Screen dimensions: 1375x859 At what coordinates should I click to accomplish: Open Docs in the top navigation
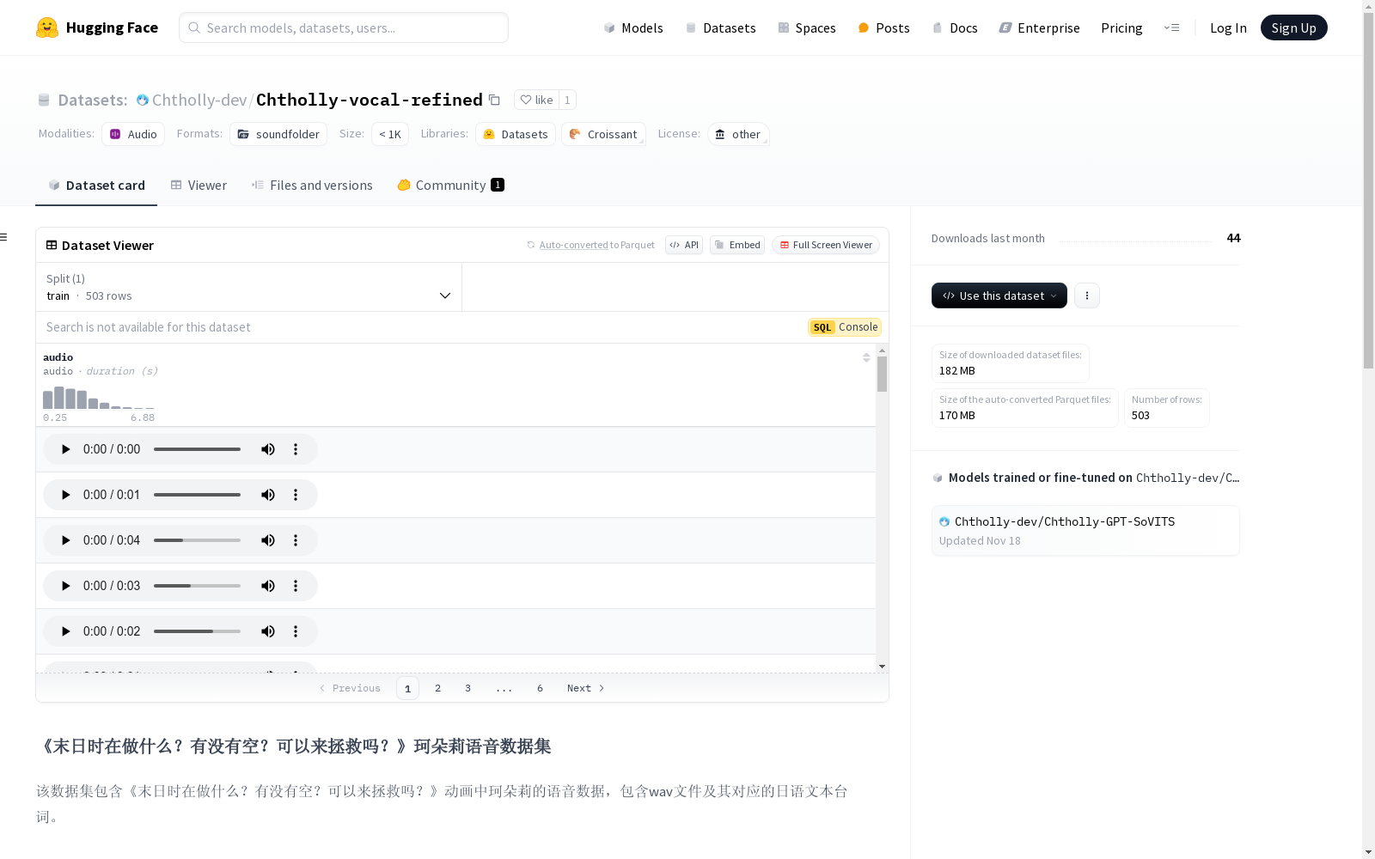955,27
